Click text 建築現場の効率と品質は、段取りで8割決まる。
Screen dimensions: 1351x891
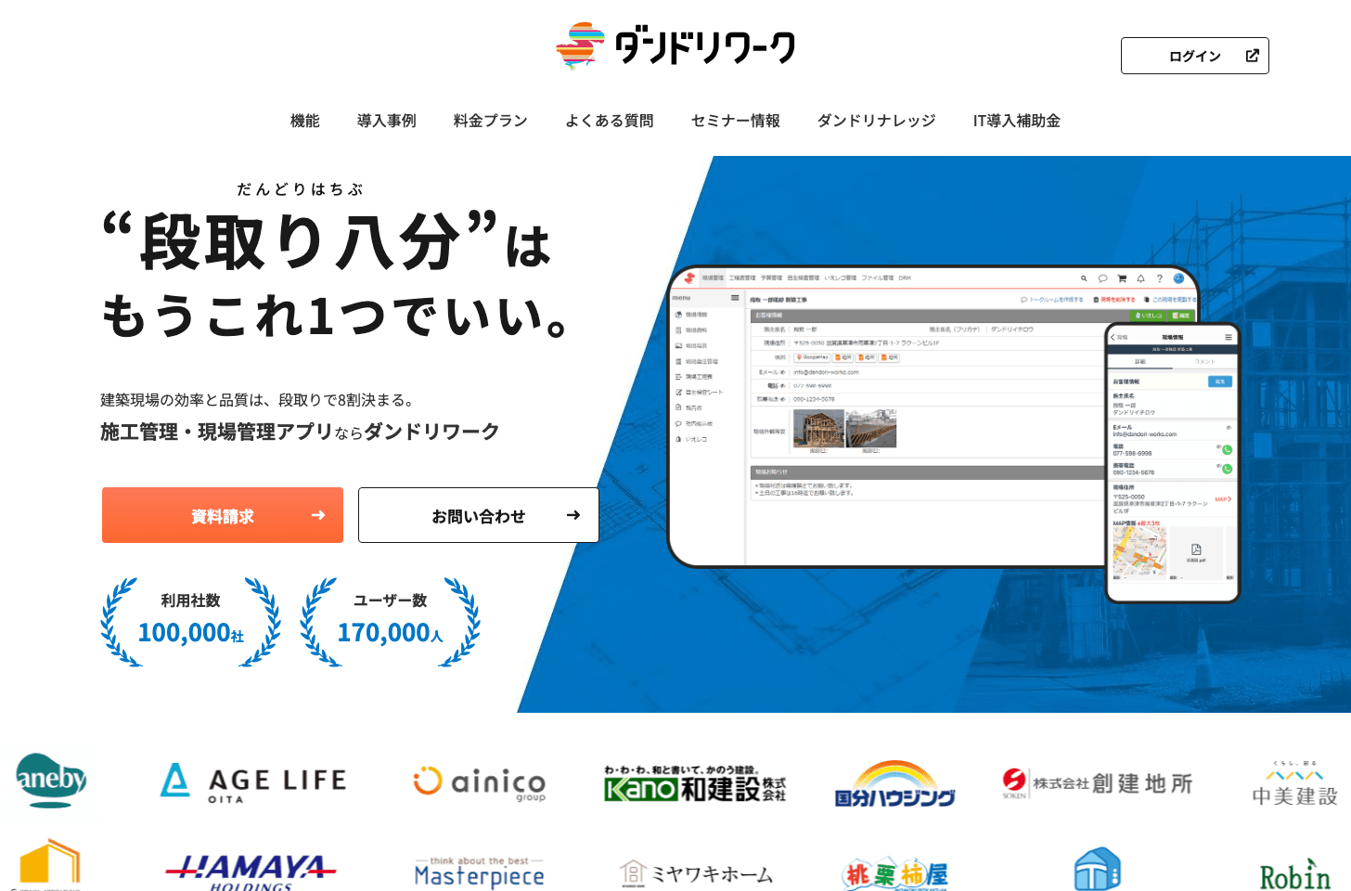pyautogui.click(x=258, y=400)
